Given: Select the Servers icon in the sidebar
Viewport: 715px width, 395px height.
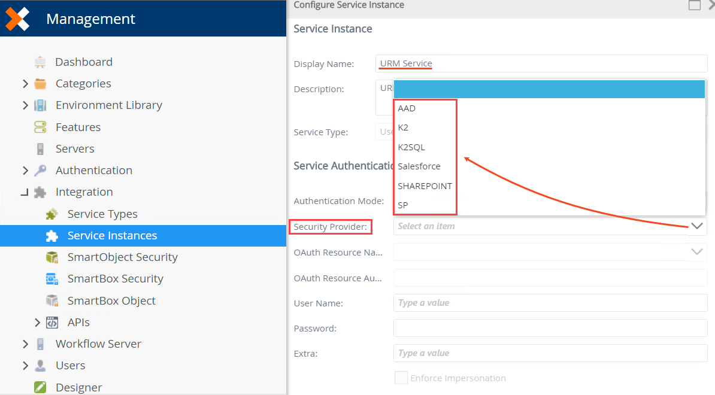Looking at the screenshot, I should pyautogui.click(x=40, y=148).
